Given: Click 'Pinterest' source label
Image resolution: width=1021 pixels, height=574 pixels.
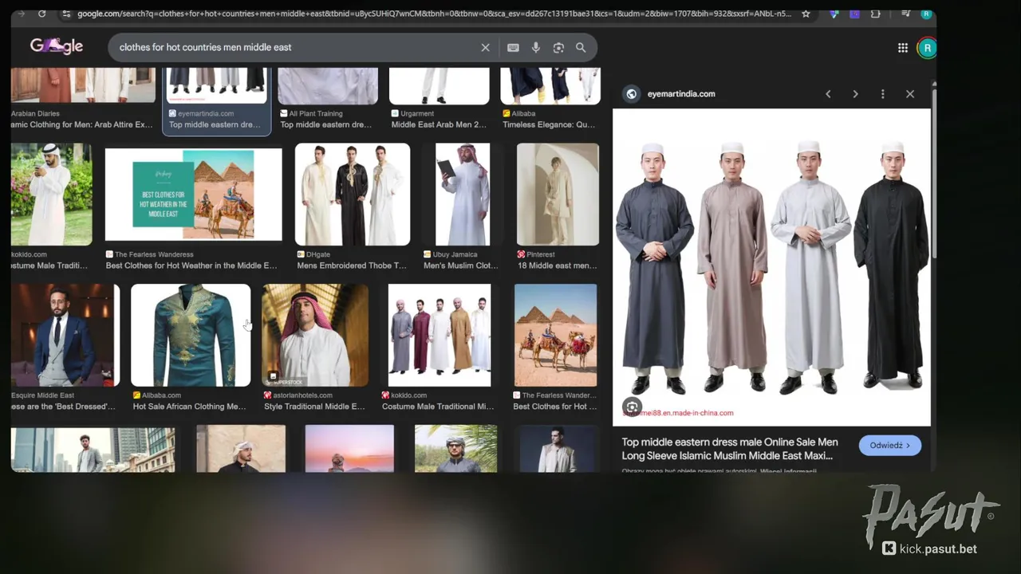Looking at the screenshot, I should tap(540, 254).
